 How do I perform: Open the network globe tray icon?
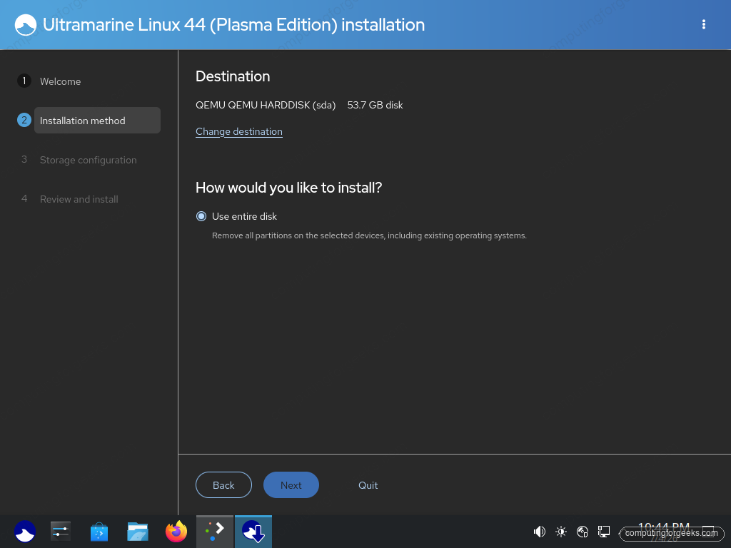tap(583, 531)
